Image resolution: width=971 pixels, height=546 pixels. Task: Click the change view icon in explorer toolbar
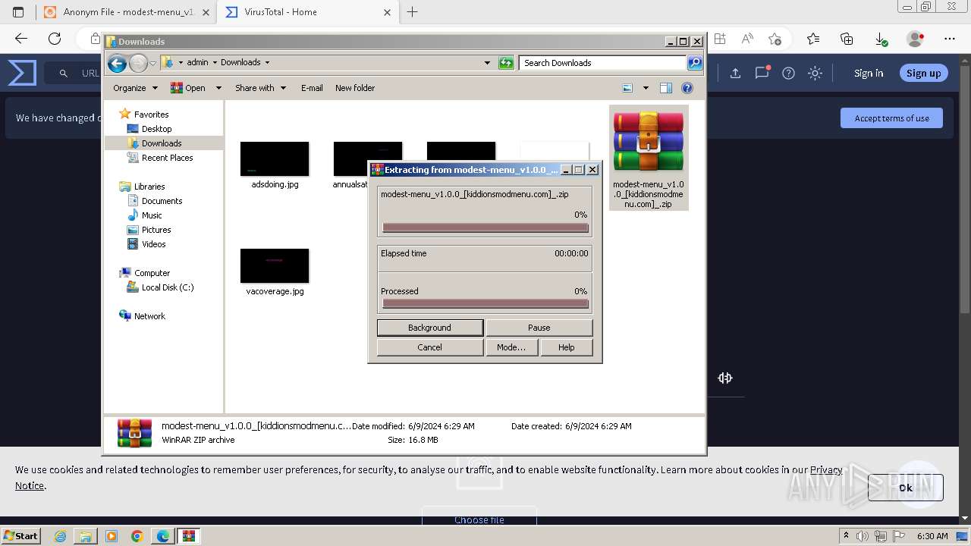627,88
